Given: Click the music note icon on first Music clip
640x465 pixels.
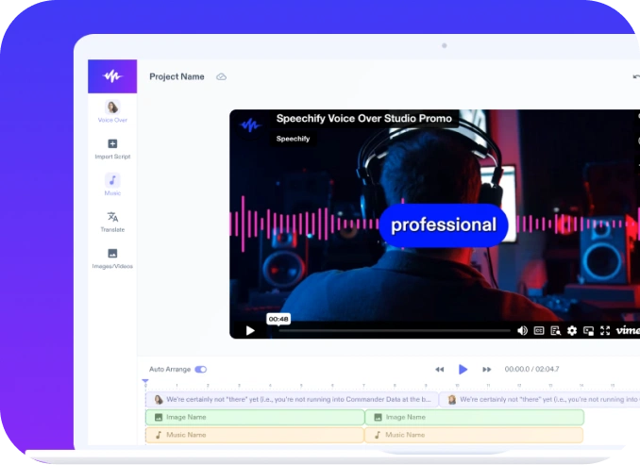Looking at the screenshot, I should click(x=159, y=435).
